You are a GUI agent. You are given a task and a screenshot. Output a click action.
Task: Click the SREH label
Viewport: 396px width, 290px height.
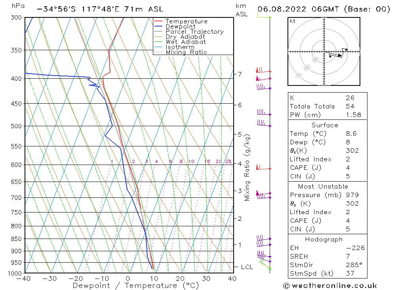[299, 257]
